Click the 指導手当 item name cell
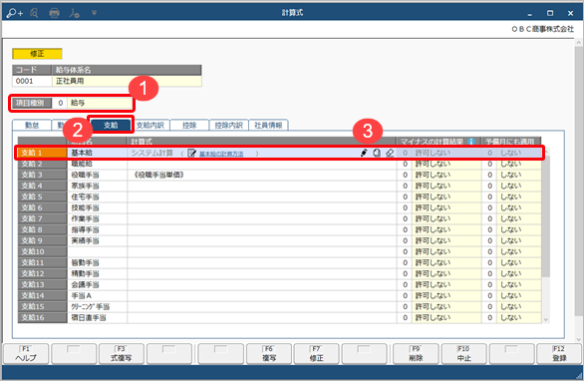The height and width of the screenshot is (381, 584). [98, 230]
